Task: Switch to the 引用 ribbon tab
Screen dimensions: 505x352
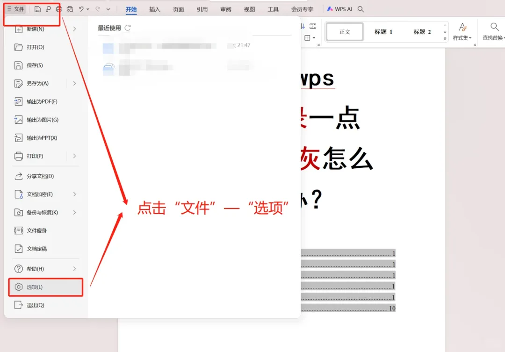Action: [202, 9]
